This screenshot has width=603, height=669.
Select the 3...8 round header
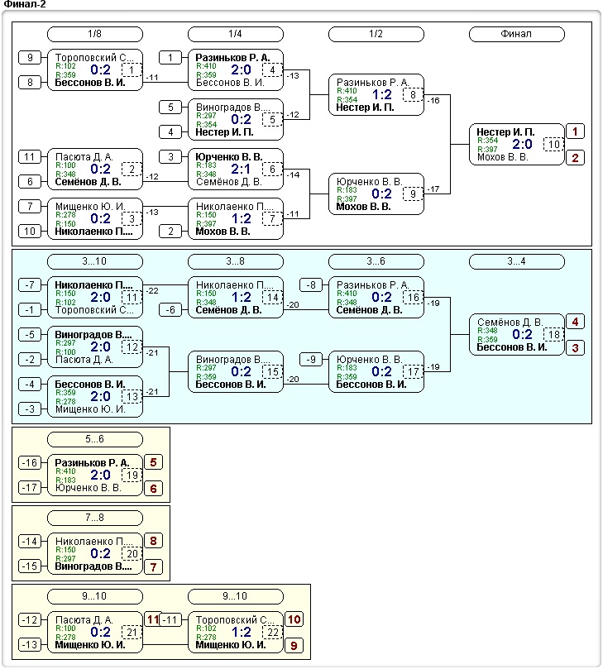pyautogui.click(x=236, y=261)
